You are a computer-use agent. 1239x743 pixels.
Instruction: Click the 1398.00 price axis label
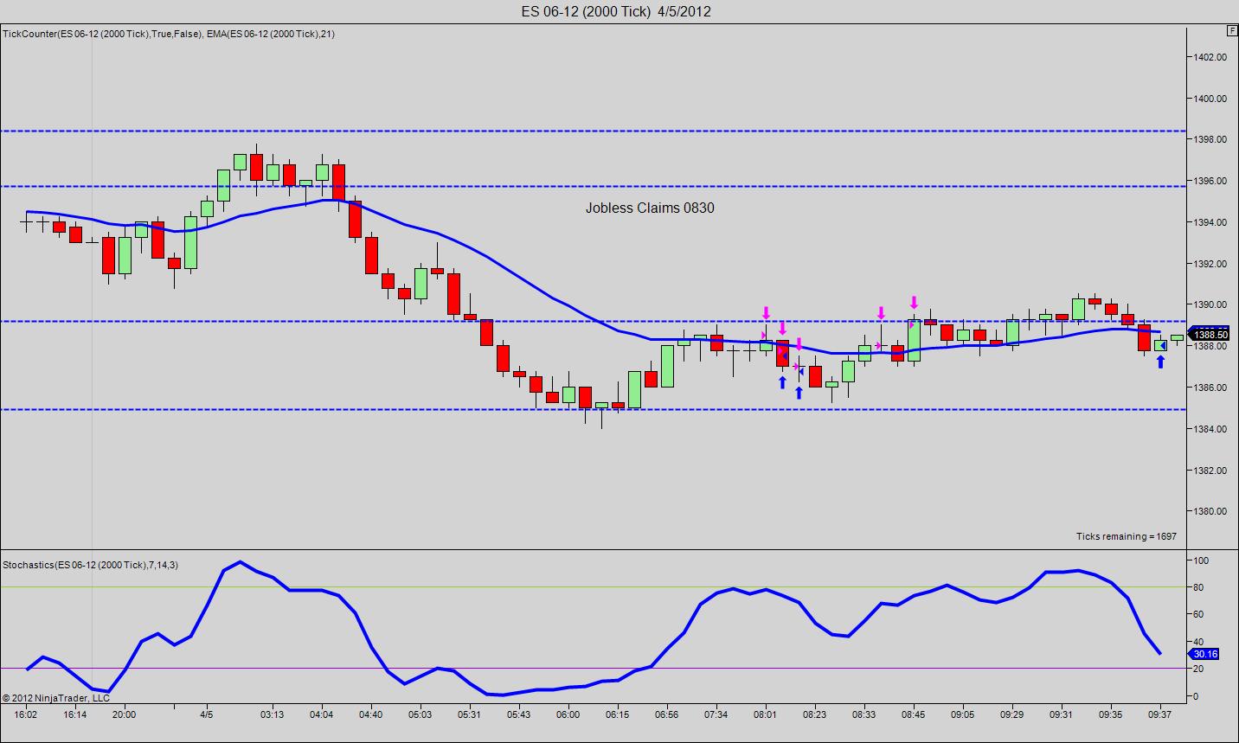[1210, 139]
